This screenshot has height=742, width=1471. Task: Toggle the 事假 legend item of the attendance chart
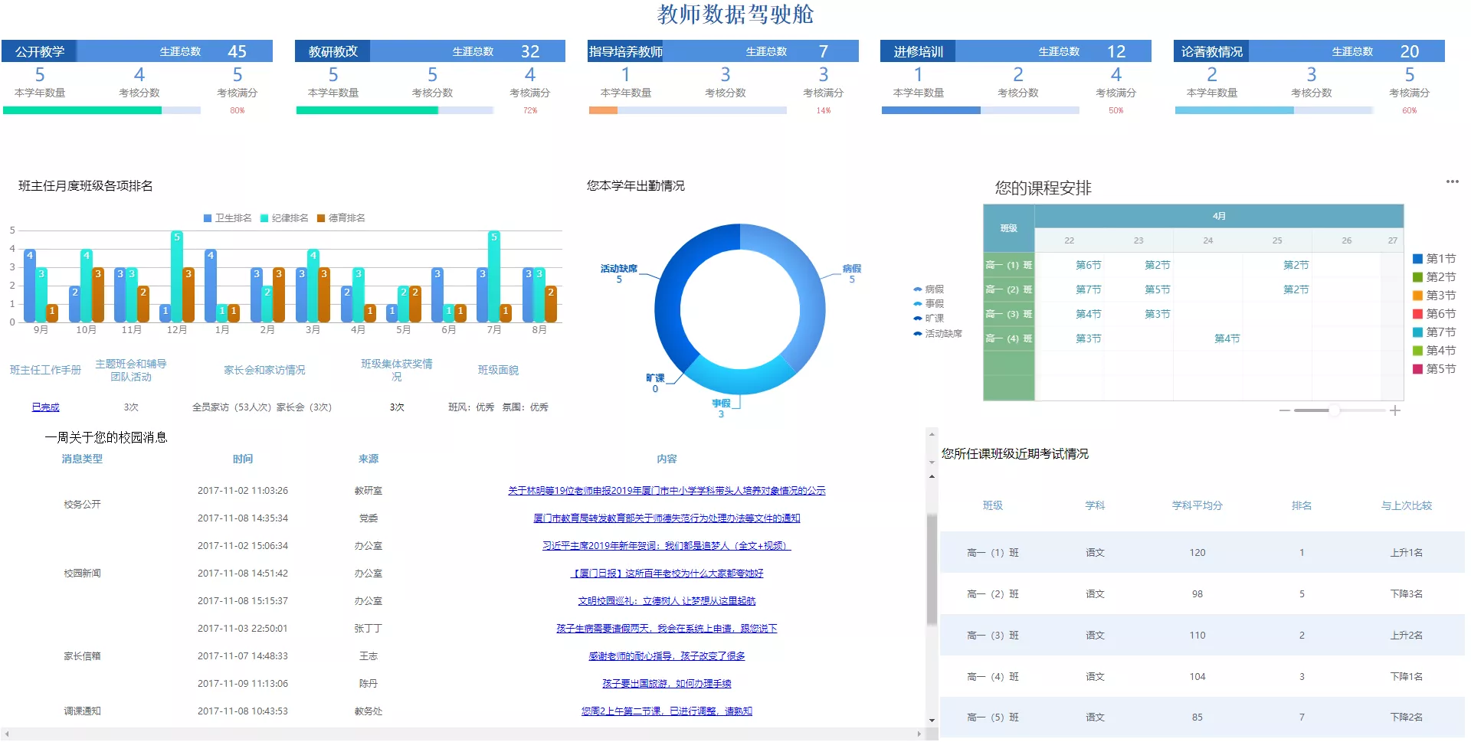929,304
